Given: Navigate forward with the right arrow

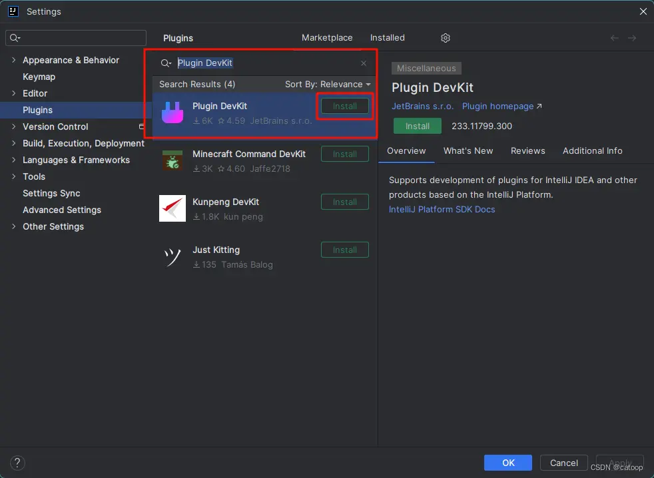Looking at the screenshot, I should (x=632, y=38).
